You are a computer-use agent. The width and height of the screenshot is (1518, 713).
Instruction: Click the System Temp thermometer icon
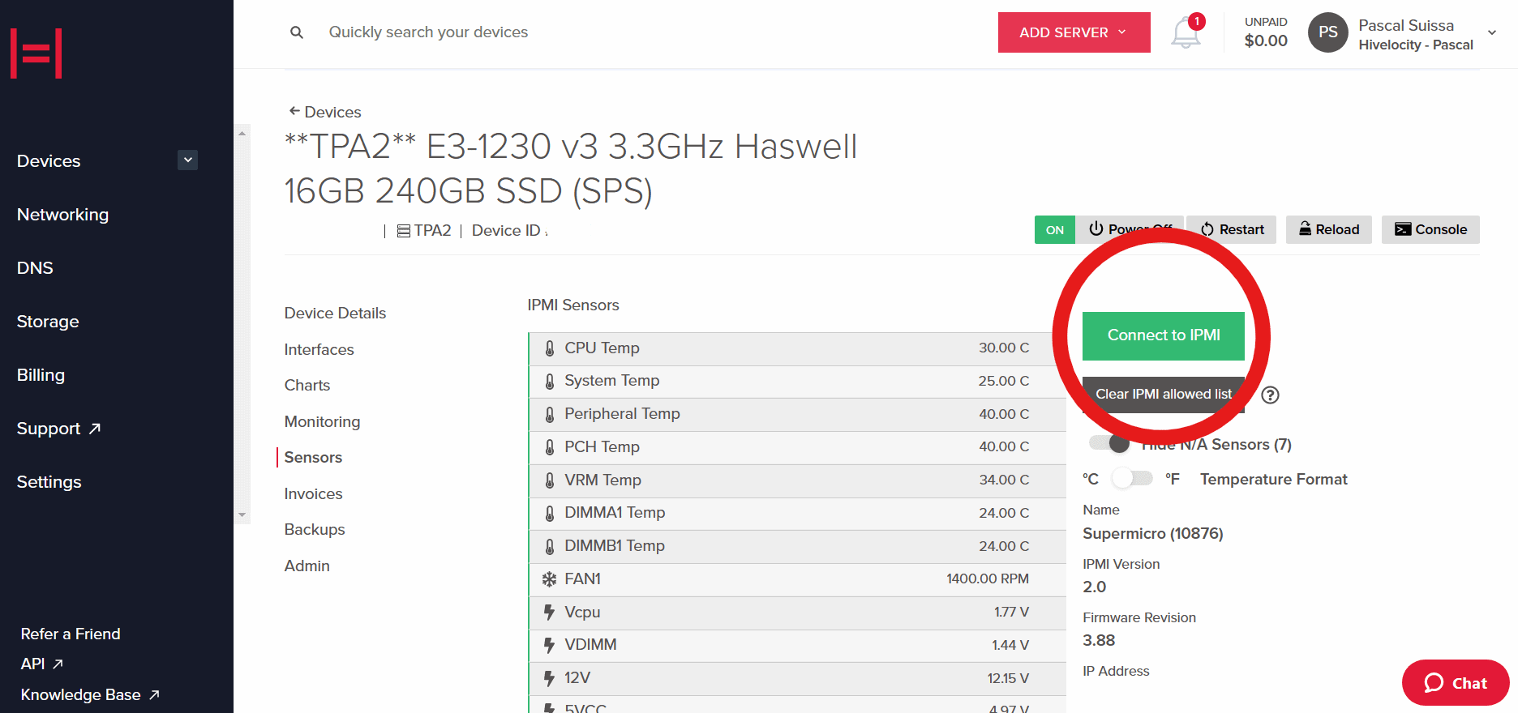tap(550, 382)
